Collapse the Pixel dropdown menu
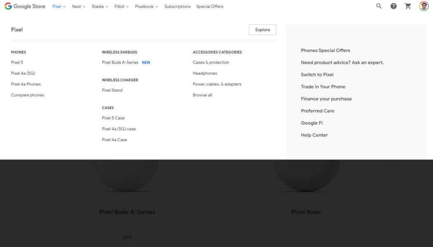 59,7
